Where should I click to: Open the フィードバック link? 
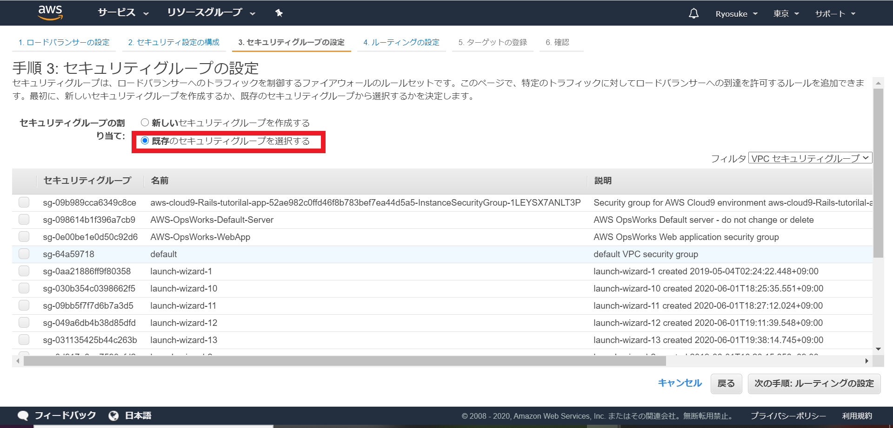65,415
